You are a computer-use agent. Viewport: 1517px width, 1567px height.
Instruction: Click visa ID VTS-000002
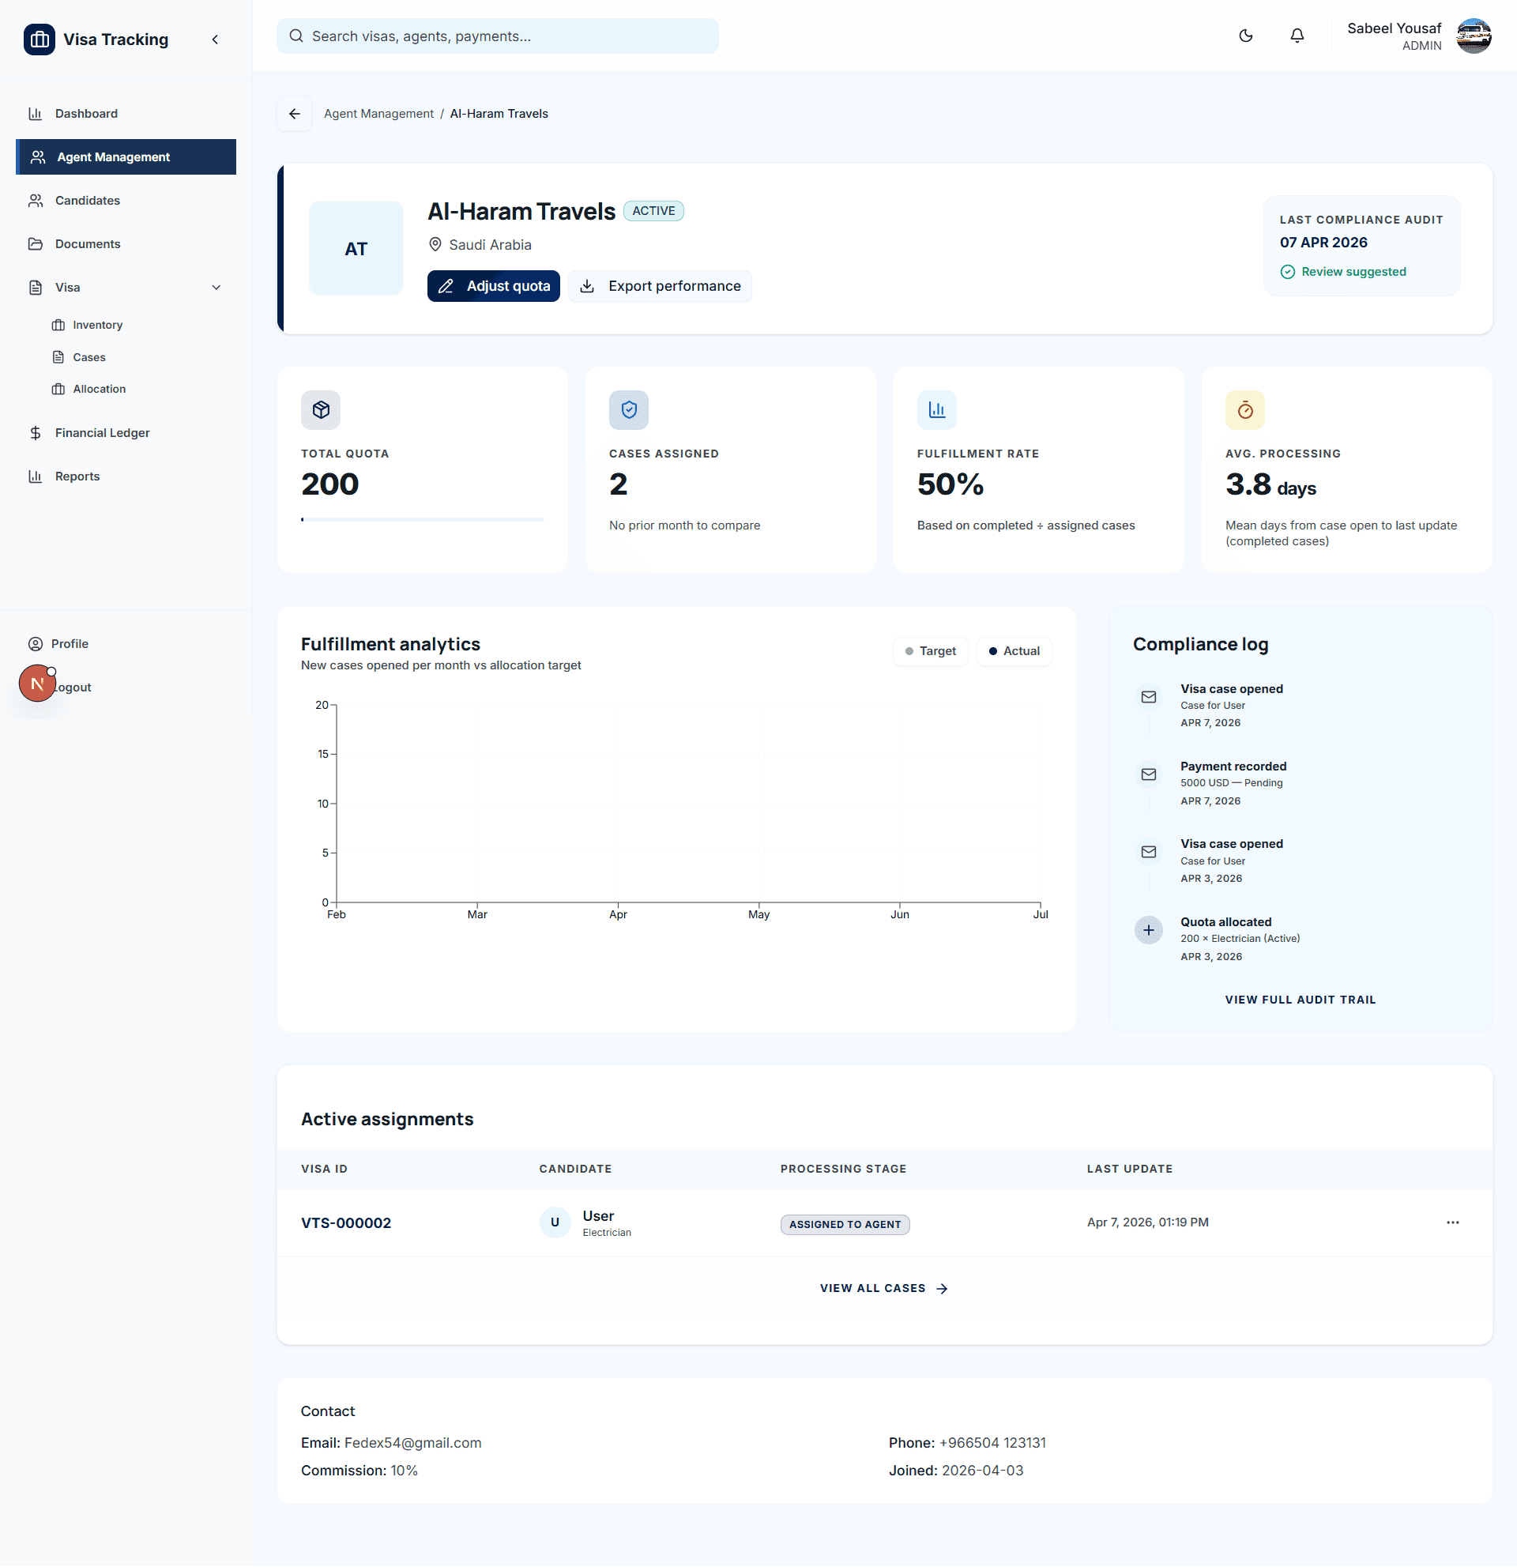(x=346, y=1222)
